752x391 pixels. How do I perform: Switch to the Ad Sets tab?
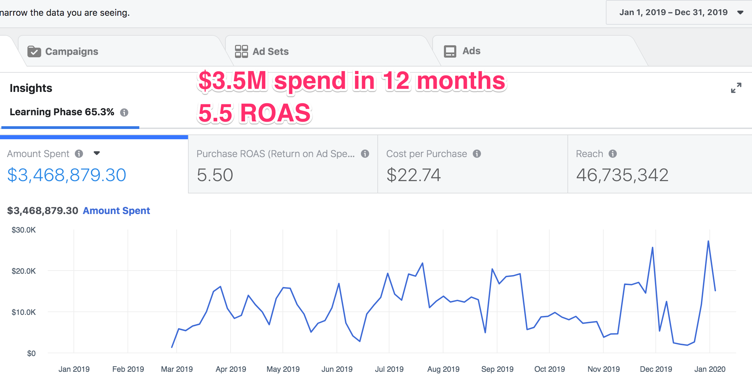[x=270, y=51]
